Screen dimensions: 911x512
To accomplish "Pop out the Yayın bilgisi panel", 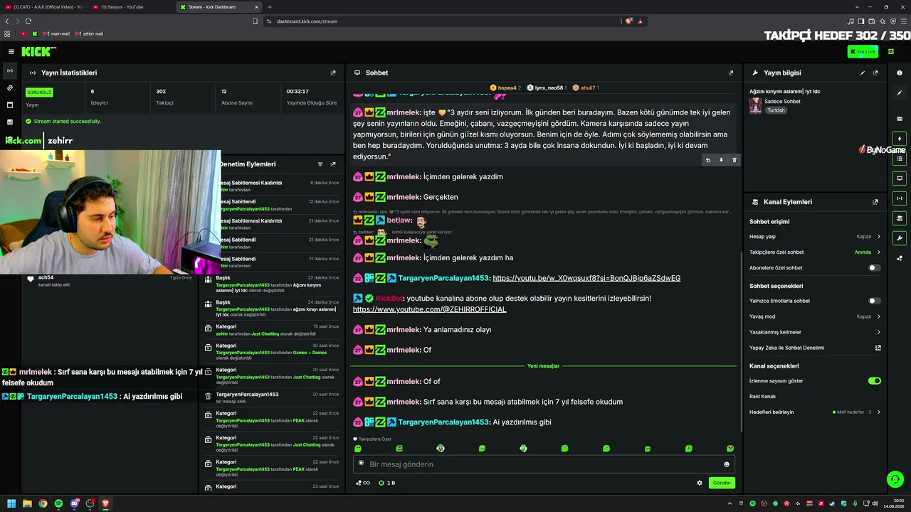I will tap(875, 73).
